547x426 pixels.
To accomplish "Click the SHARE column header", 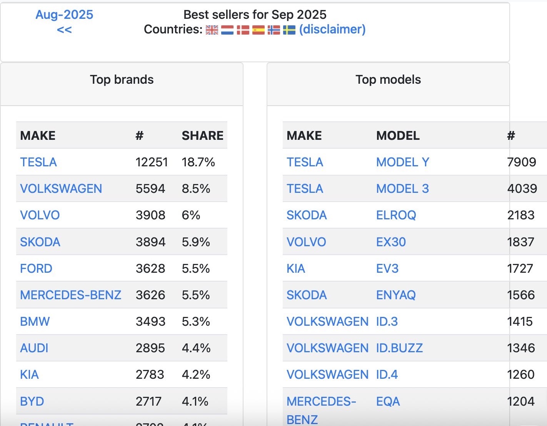I will tap(202, 136).
